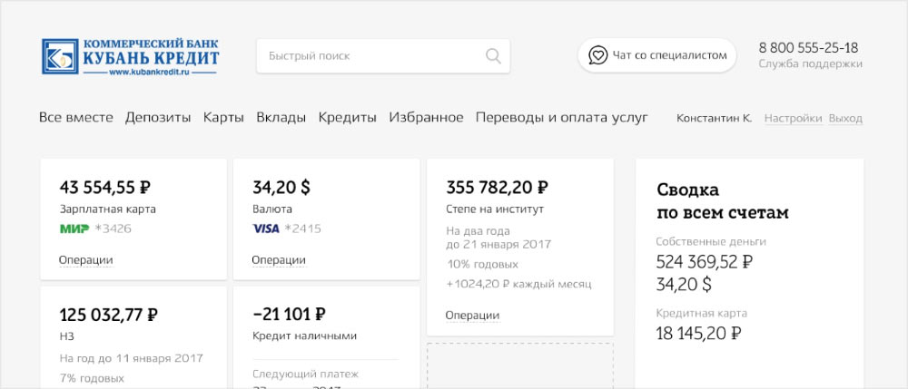Go to Переводы и оплата услуг
Screen dimensions: 908x389
pyautogui.click(x=562, y=118)
